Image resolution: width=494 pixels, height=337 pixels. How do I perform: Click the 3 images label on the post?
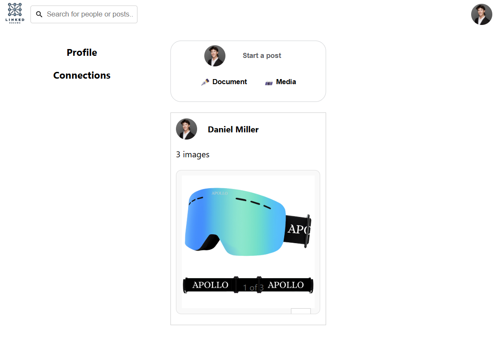[192, 154]
